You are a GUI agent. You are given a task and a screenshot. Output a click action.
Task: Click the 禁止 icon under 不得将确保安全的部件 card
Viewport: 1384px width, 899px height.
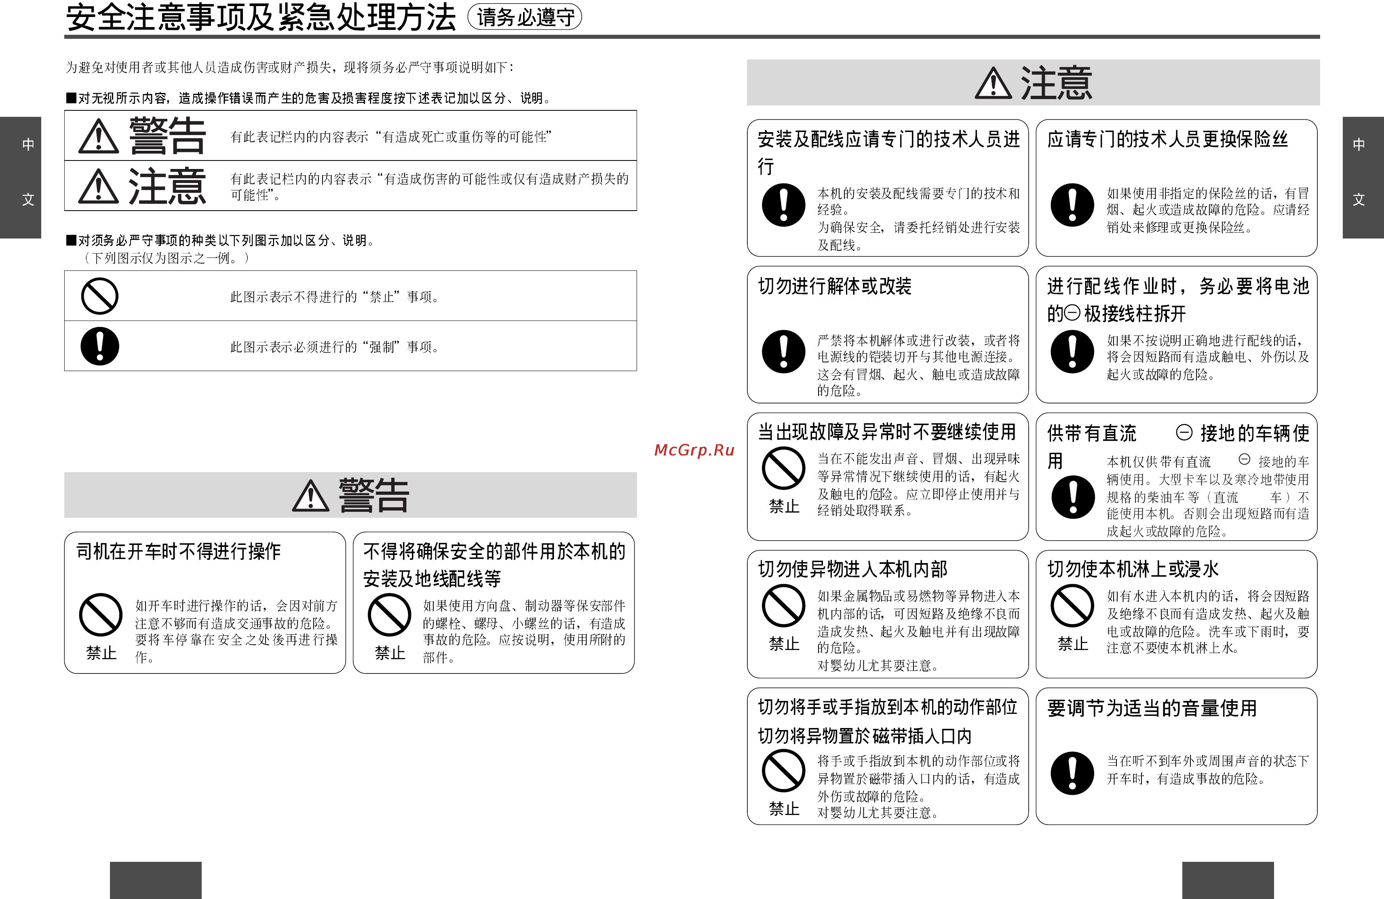coord(390,615)
